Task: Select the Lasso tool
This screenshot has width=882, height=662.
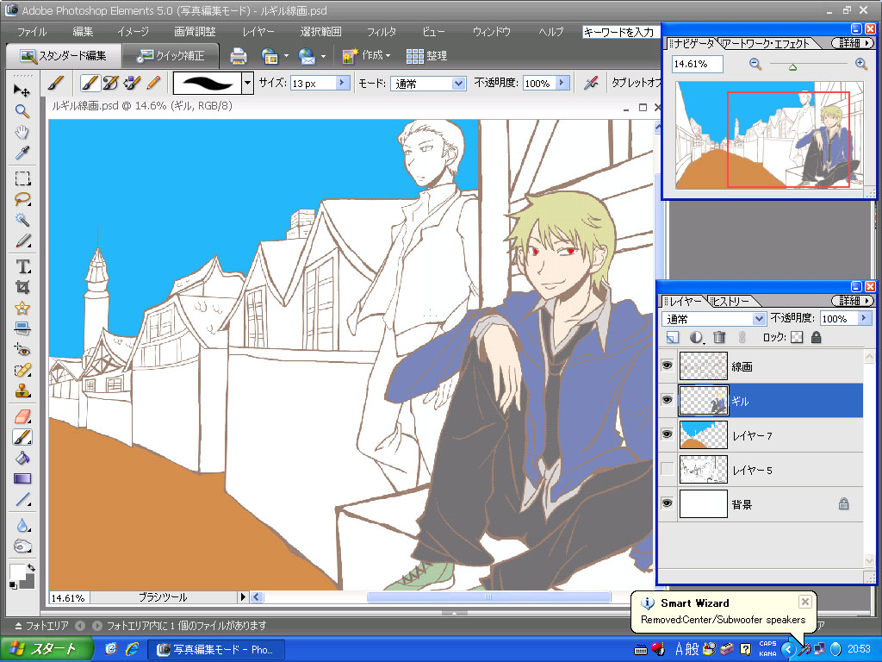Action: click(x=22, y=199)
